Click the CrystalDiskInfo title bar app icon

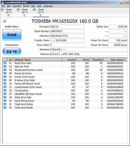3,3
